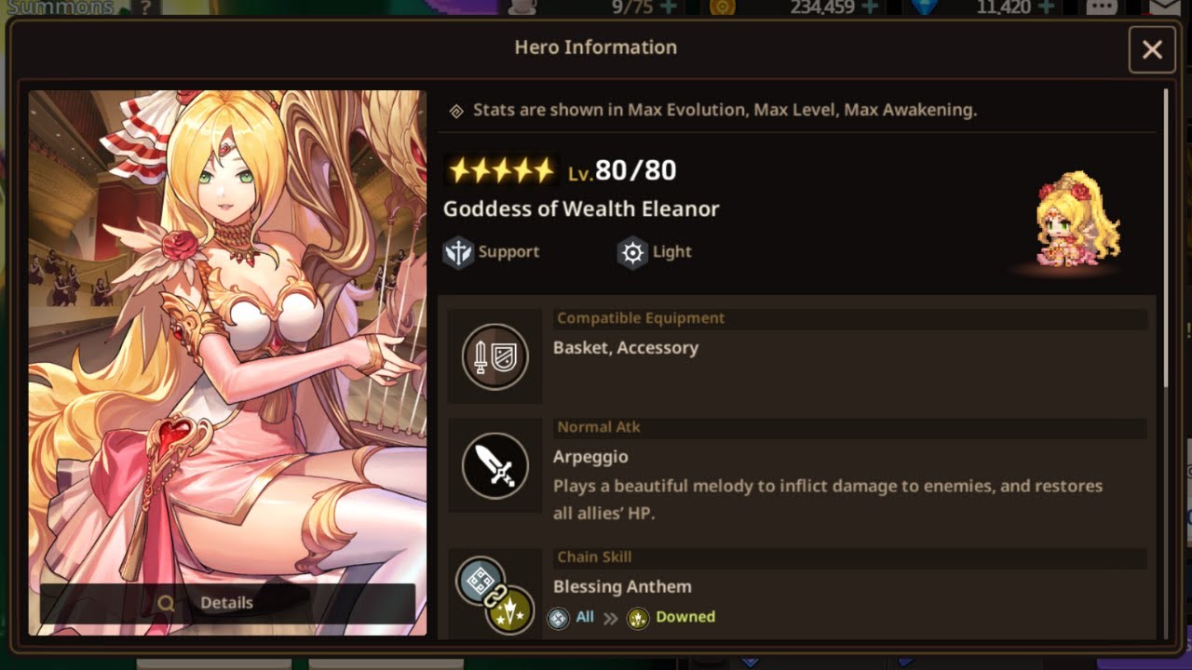The height and width of the screenshot is (670, 1192).
Task: Open the mail envelope icon
Action: coord(1164,7)
